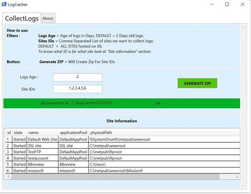Screen dimensions: 251x194
Task: Click the horizontal scrollbar right arrow
Action: (x=237, y=177)
